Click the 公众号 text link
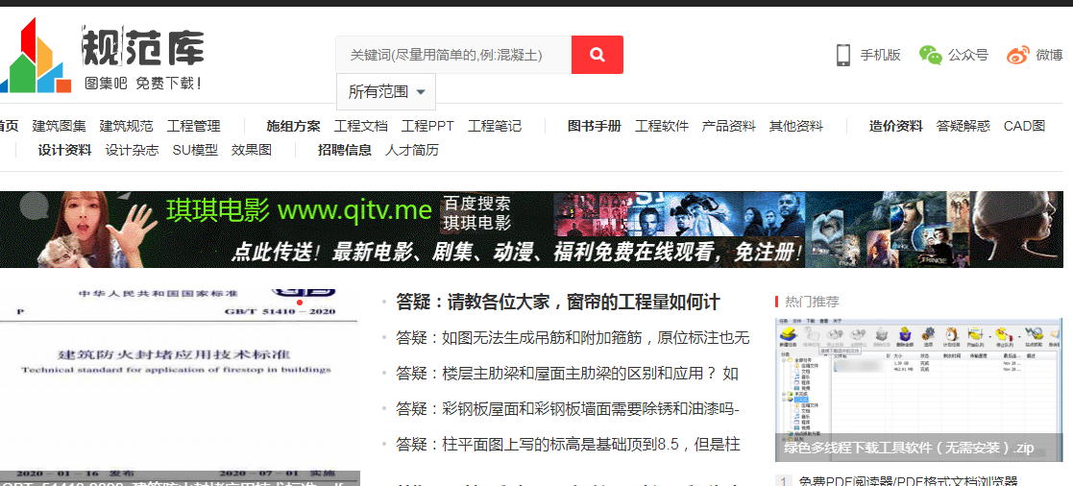The height and width of the screenshot is (486, 1073). point(968,56)
